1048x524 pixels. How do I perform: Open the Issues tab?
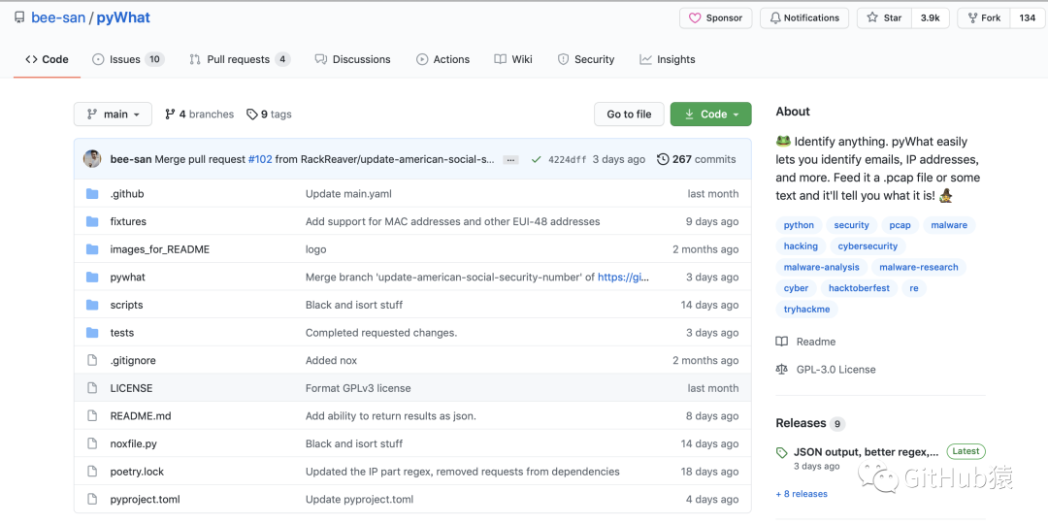tap(128, 59)
